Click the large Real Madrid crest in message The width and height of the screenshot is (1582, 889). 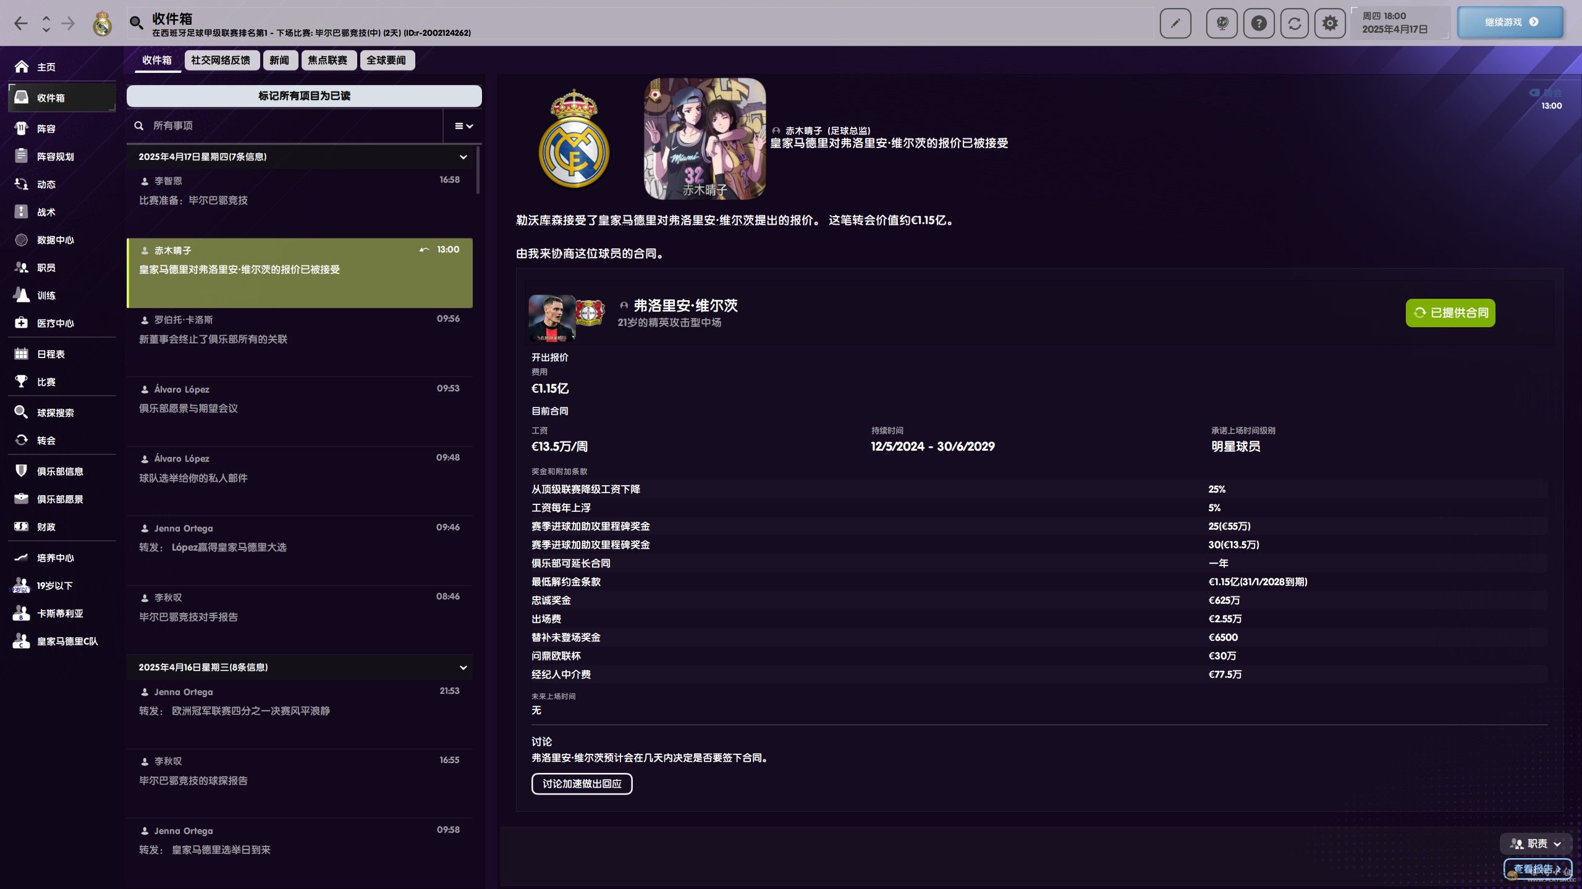coord(574,138)
